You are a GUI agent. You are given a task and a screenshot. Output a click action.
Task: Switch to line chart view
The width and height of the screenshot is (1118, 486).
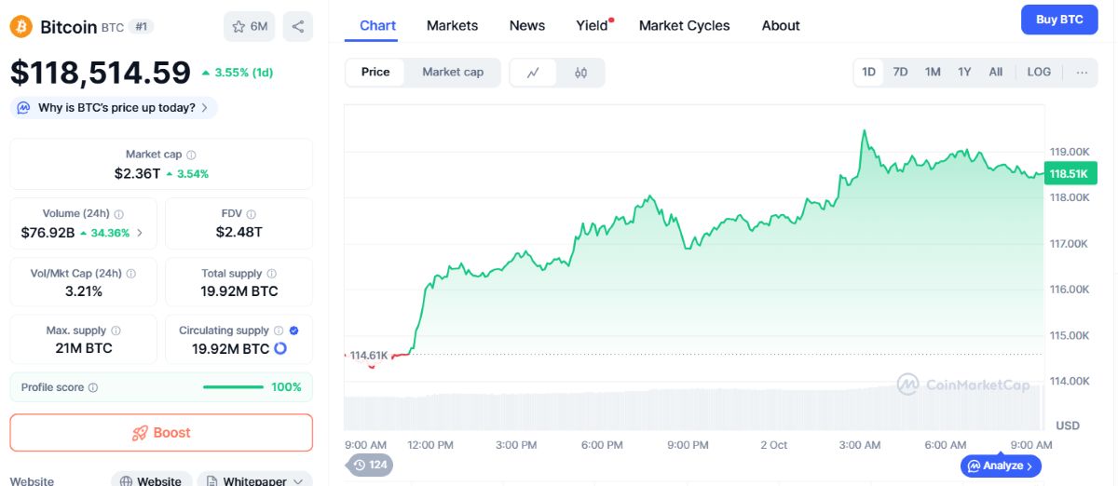tap(533, 73)
